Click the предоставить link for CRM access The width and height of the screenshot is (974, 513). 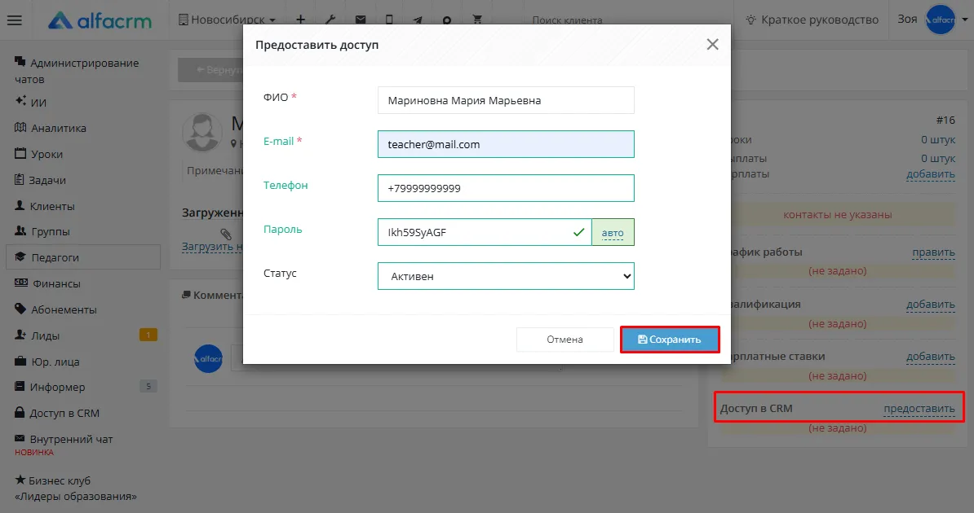(919, 408)
